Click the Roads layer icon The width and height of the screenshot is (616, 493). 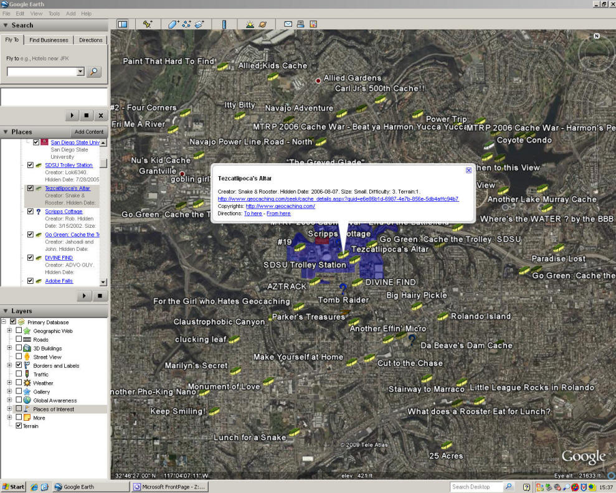pos(27,339)
